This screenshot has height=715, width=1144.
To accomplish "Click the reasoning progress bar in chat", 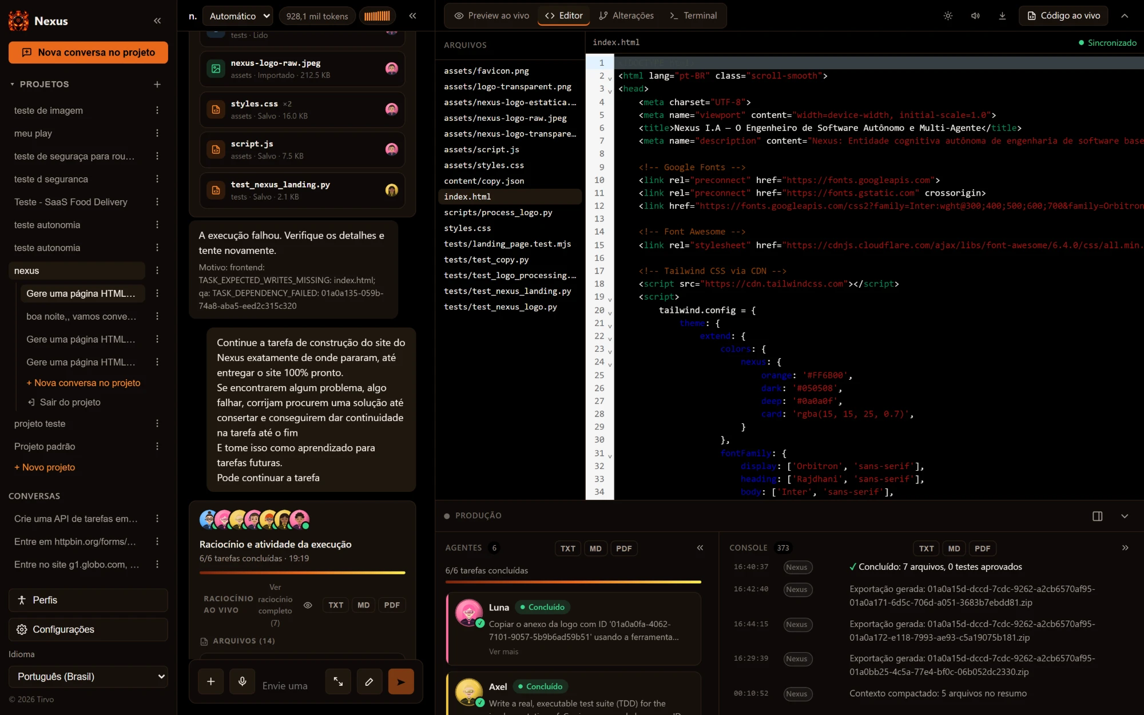I will coord(302,573).
